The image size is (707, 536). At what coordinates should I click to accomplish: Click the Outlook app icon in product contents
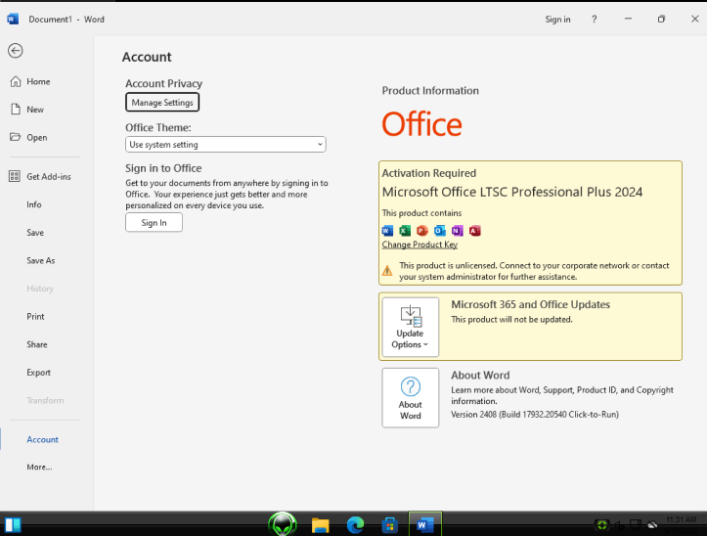click(440, 231)
